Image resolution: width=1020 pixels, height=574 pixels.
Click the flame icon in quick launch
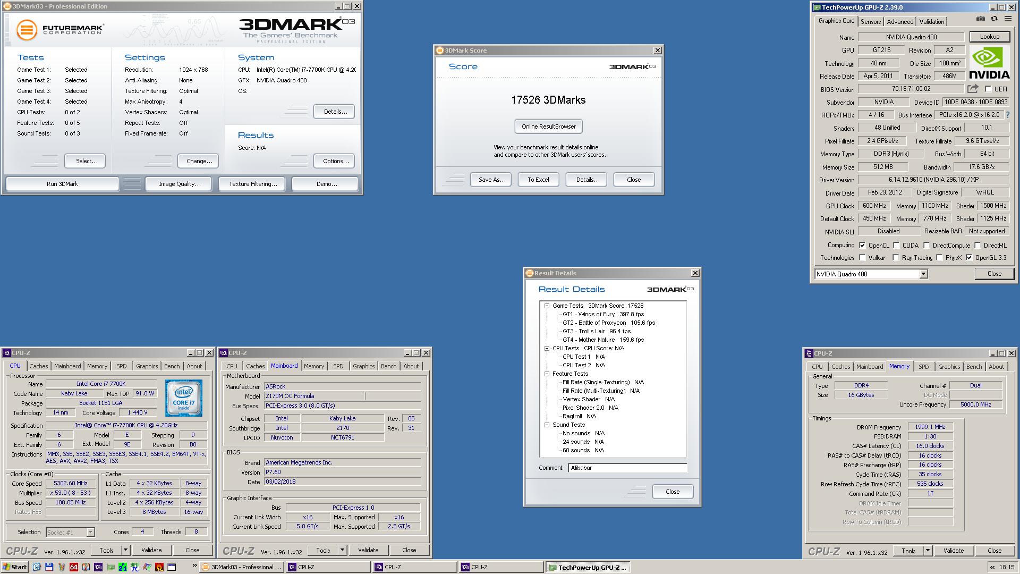[159, 567]
